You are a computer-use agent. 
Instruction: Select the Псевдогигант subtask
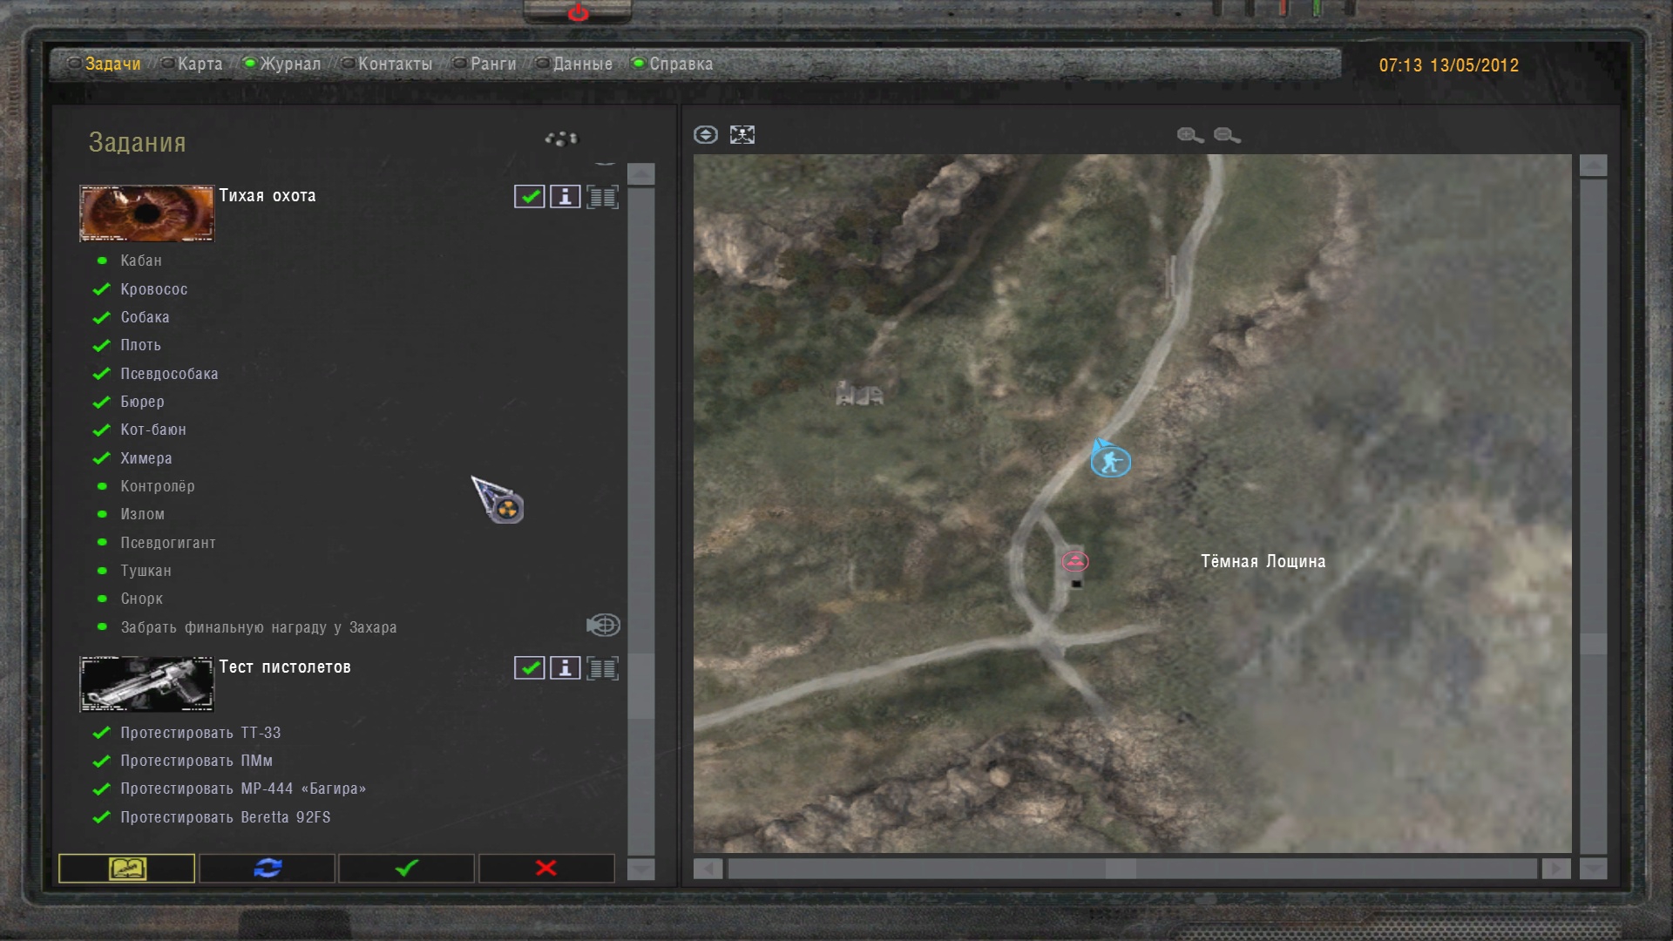[167, 543]
